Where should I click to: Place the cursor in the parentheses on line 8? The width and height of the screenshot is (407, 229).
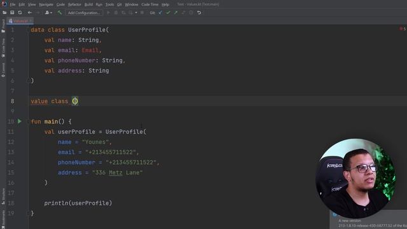(x=75, y=101)
